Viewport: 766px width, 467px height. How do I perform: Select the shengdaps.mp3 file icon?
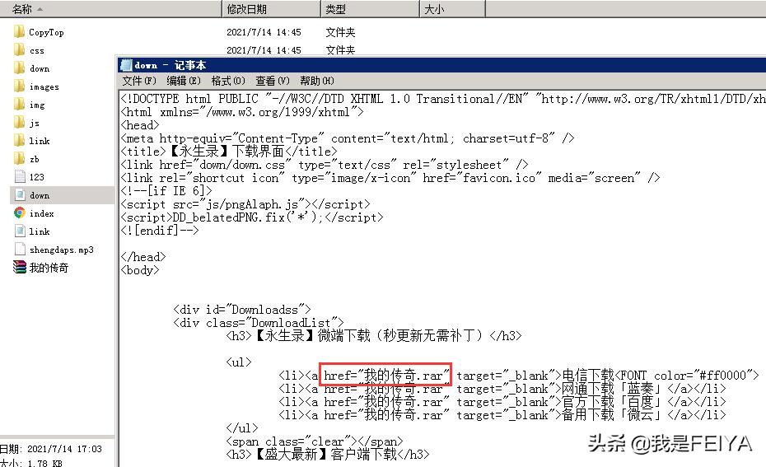pyautogui.click(x=20, y=249)
